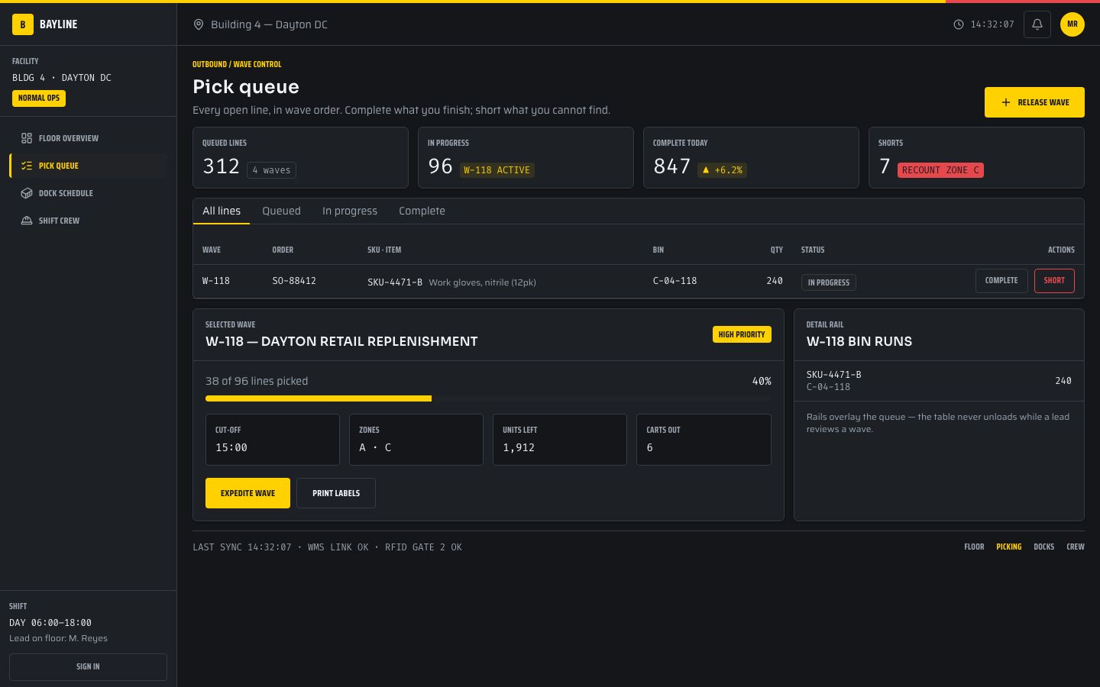Click the 4 waves badge
Screen dimensions: 1100x687
click(272, 170)
